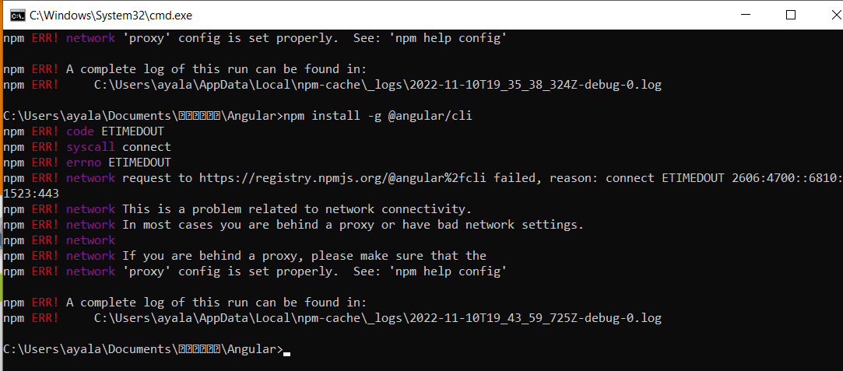Close the command prompt window

827,15
